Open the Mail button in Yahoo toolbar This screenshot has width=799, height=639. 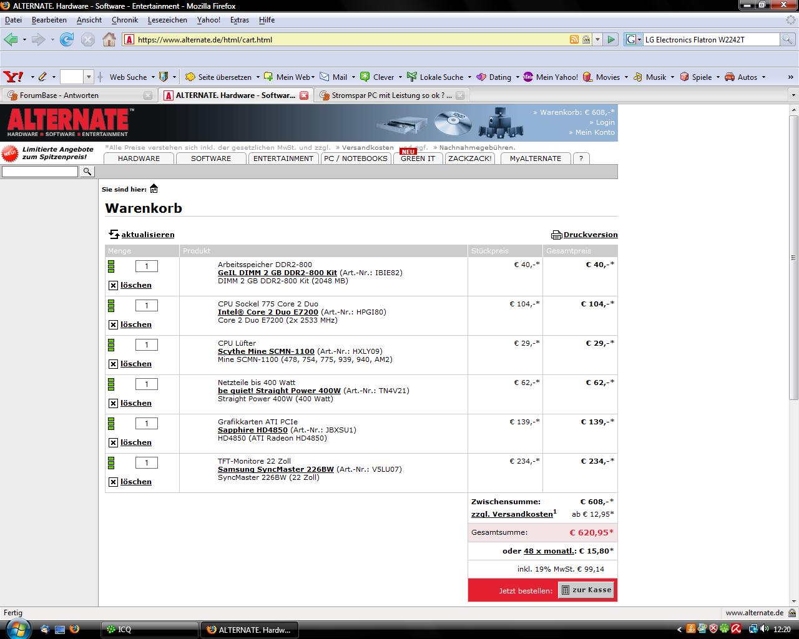(334, 77)
